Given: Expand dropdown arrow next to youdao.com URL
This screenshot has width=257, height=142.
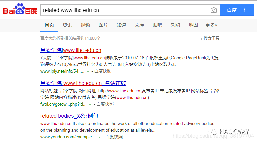Looking at the screenshot, I should pyautogui.click(x=99, y=137).
